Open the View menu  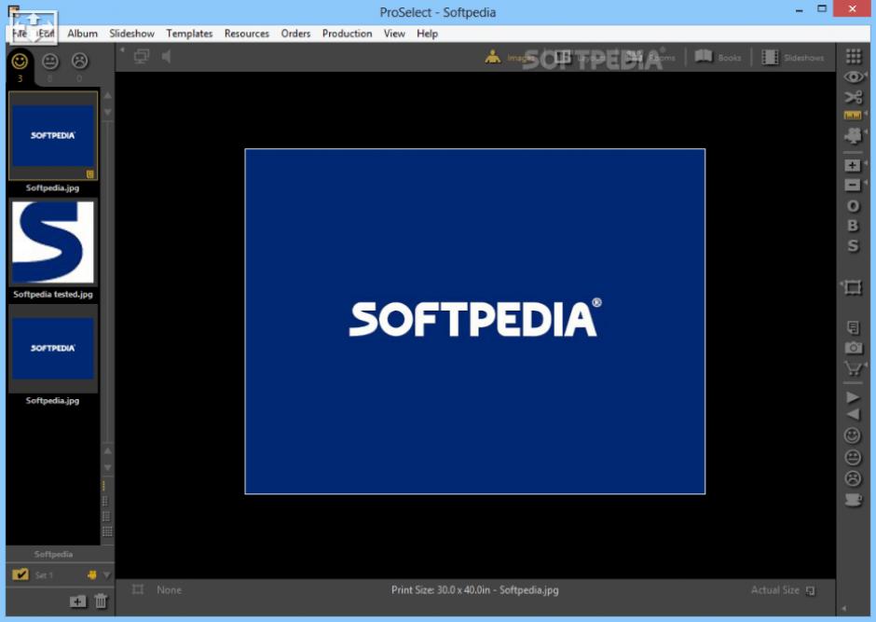point(394,34)
